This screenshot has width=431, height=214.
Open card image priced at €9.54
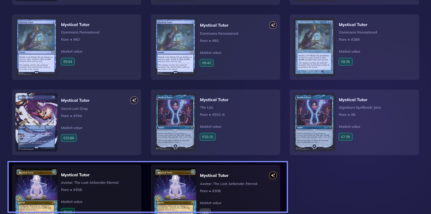point(37,47)
